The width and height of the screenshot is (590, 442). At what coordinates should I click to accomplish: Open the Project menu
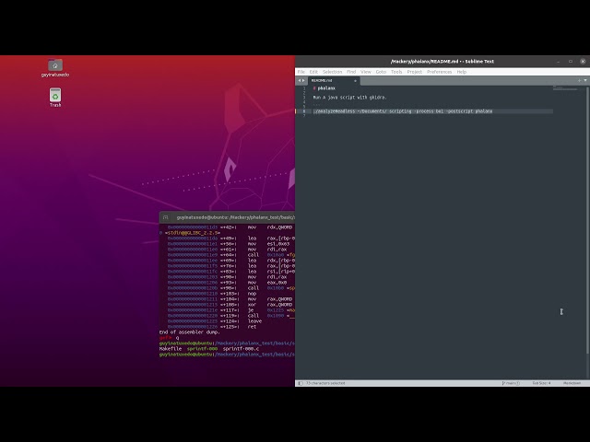coord(414,72)
